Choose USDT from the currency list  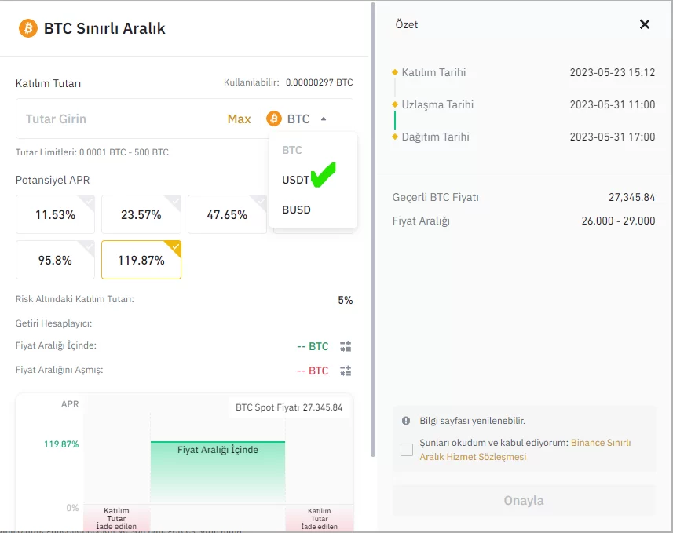click(296, 180)
